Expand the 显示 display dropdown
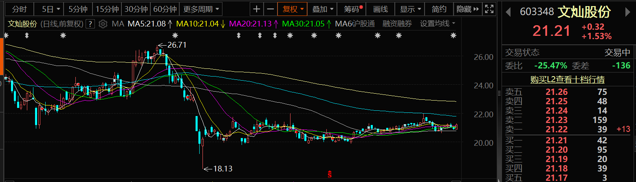Image resolution: width=636 pixels, height=182 pixels. pos(410,9)
